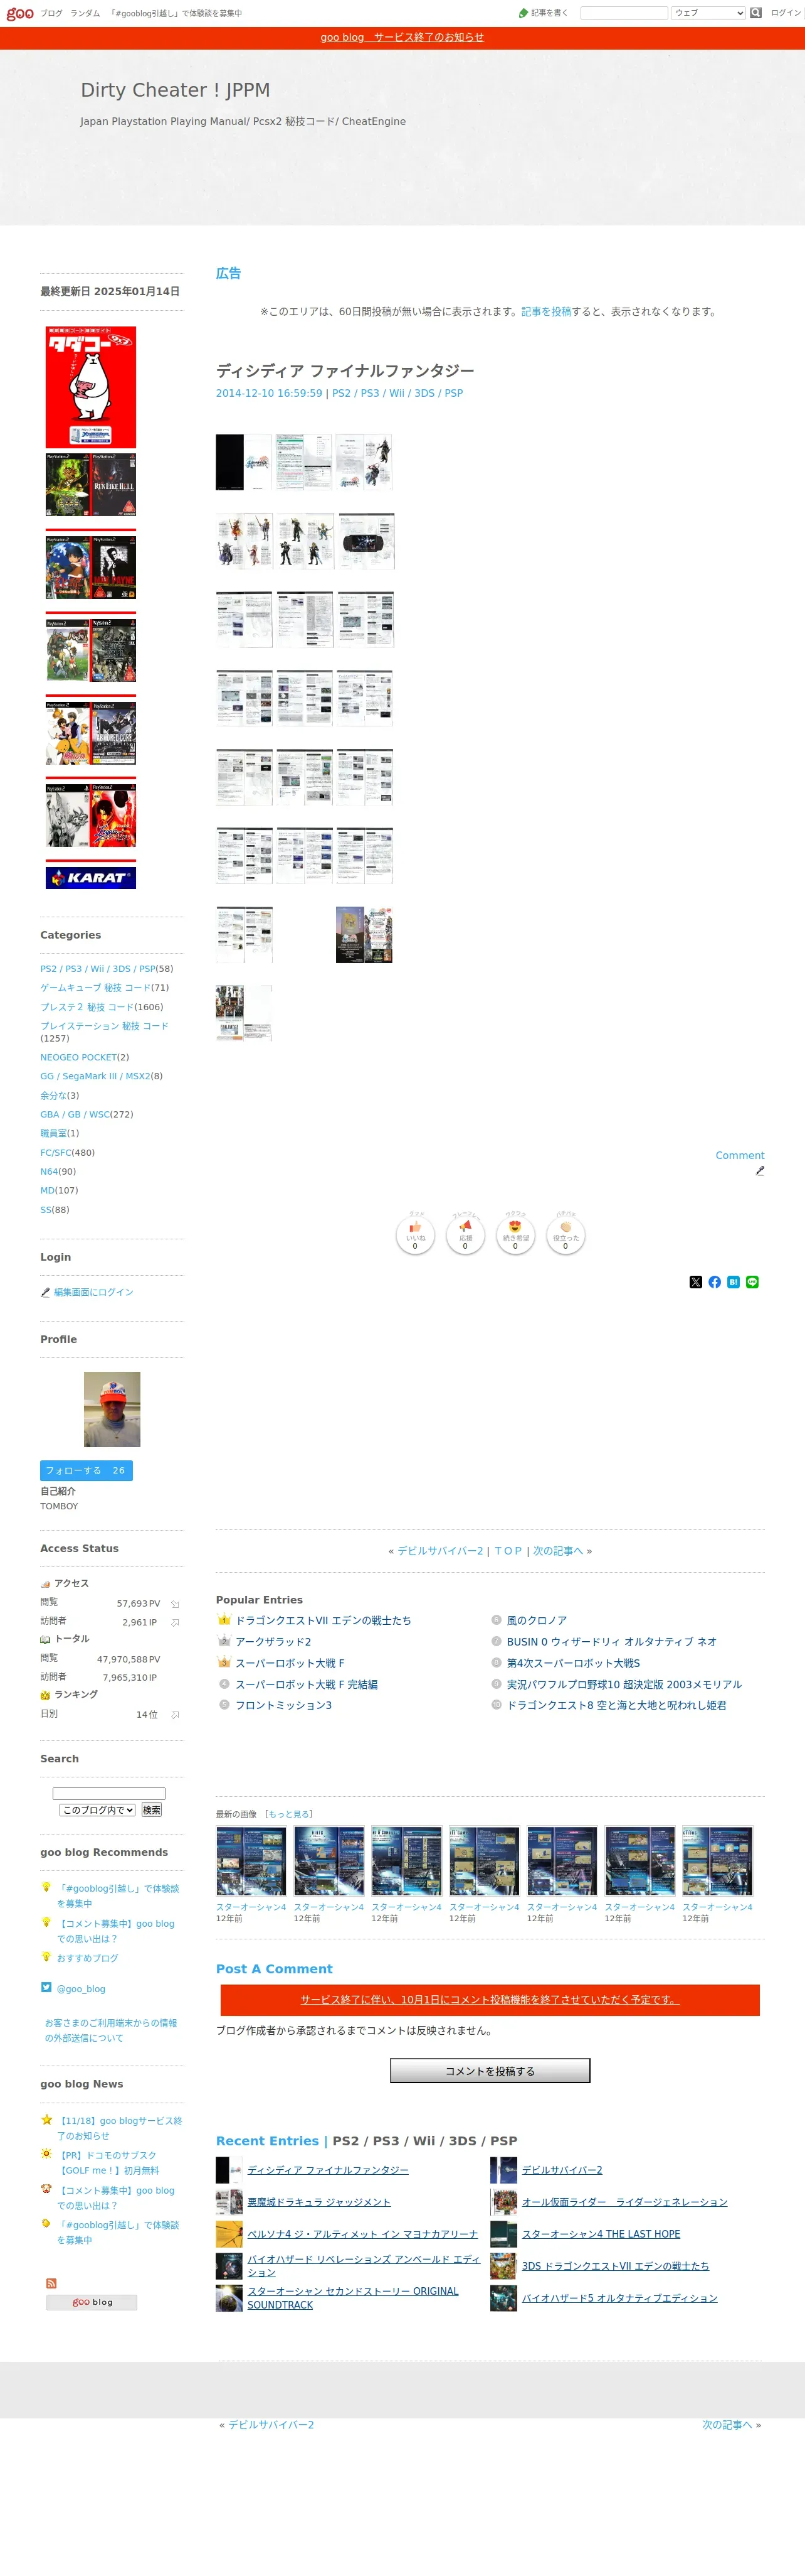Open the サービス終了に伴い comment notice link
The height and width of the screenshot is (2576, 805).
tap(490, 1999)
